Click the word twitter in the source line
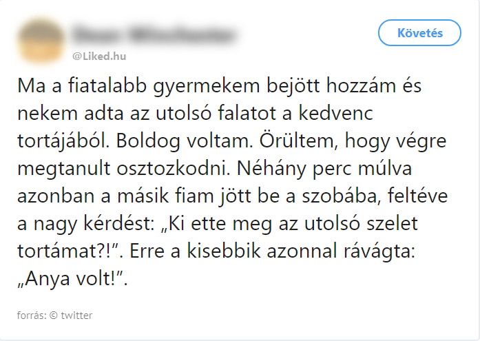Image resolution: width=480 pixels, height=341 pixels. tap(76, 316)
